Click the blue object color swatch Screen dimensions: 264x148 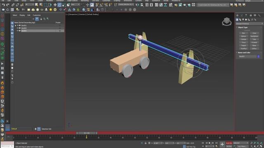(x=259, y=57)
